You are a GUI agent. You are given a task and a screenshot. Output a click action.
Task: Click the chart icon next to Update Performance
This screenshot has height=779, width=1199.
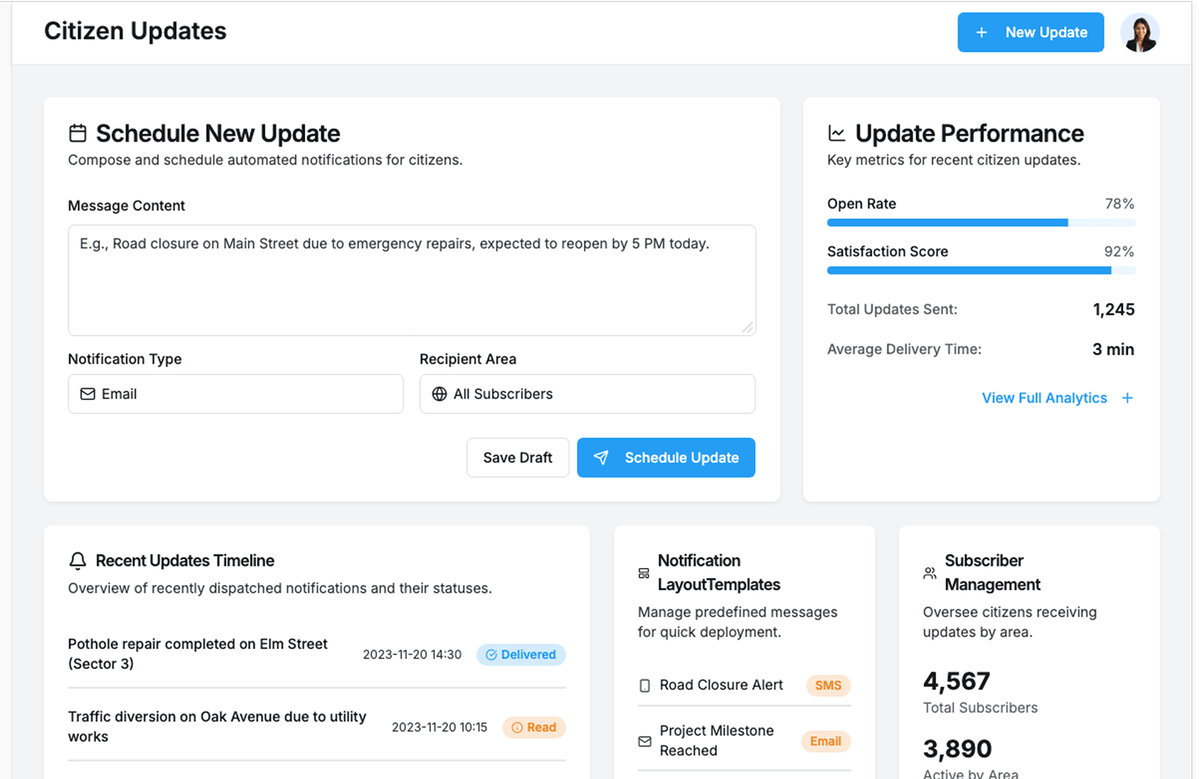point(836,134)
